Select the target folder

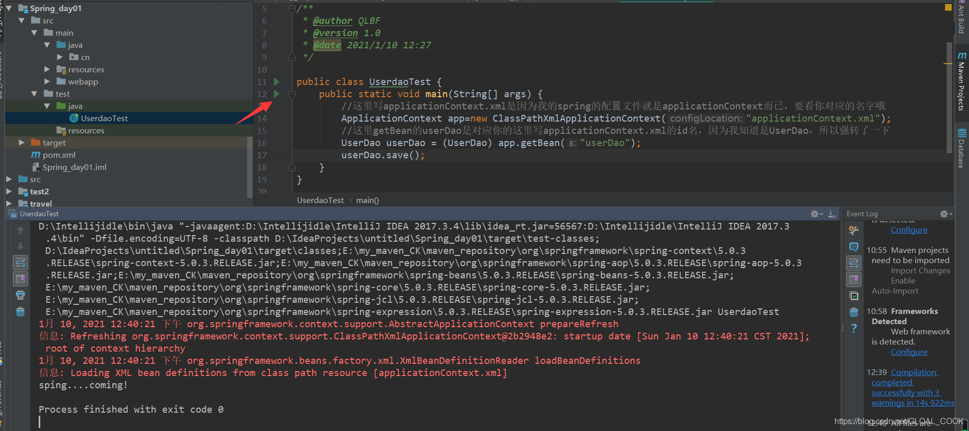pos(54,142)
